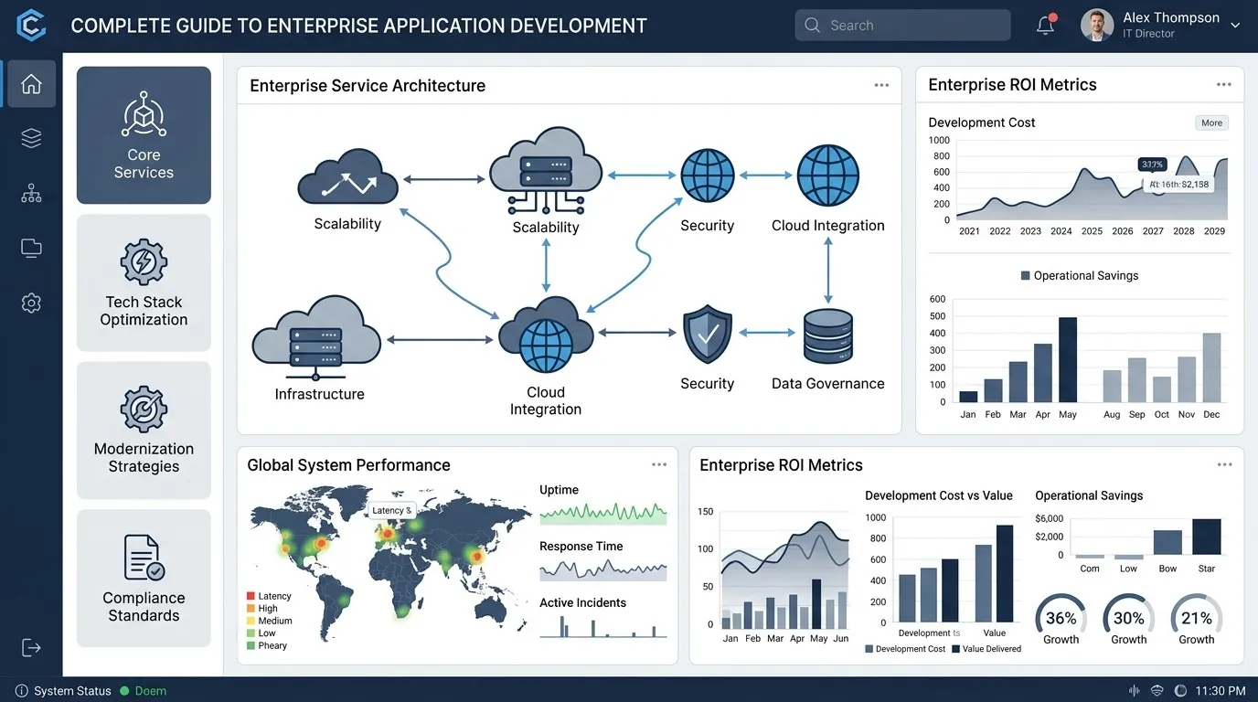Click the search magnifier icon
Screen dimensions: 1258x702
[x=812, y=26]
